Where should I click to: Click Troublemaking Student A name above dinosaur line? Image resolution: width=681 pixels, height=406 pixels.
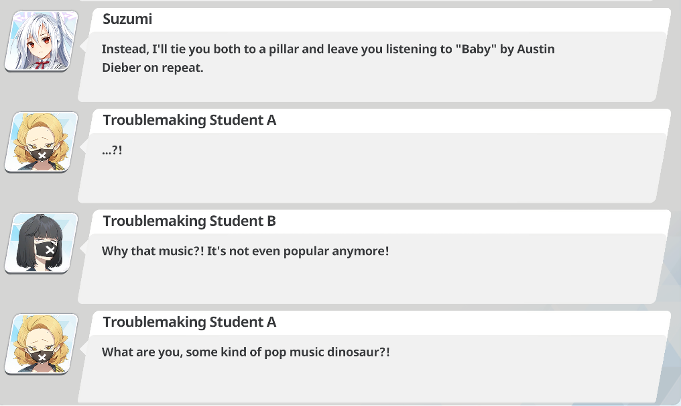coord(190,322)
